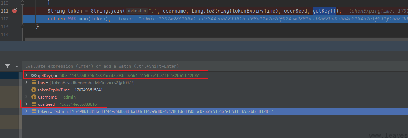The height and width of the screenshot is (138, 408).
Task: Expand the userSeed variable node
Action: 26,104
